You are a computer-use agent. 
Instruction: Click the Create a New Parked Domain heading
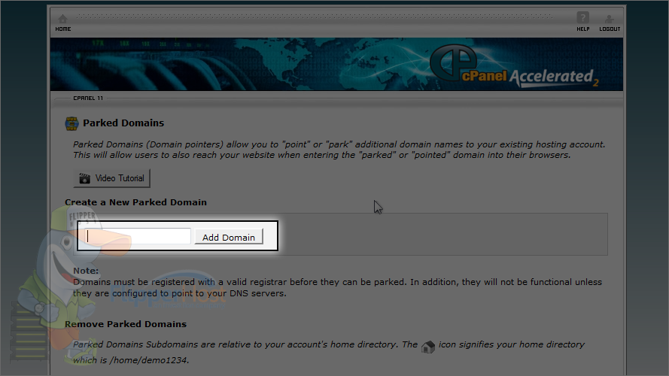pos(135,202)
